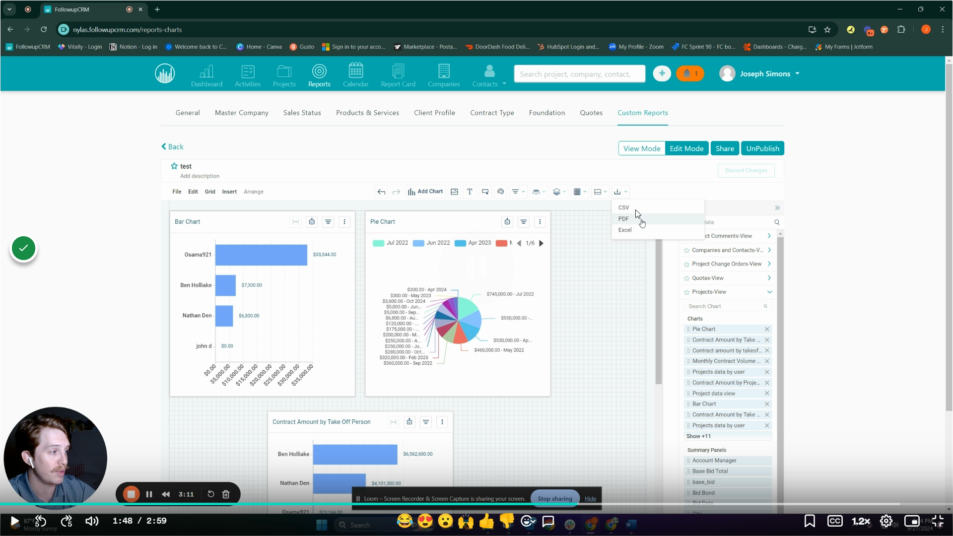
Task: Click the Share button
Action: point(725,148)
